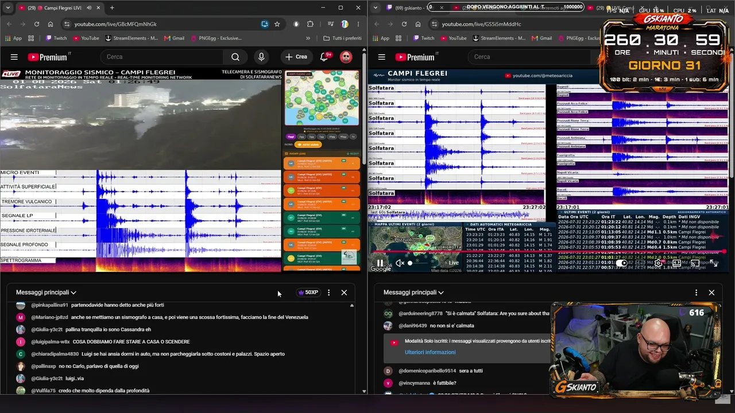The height and width of the screenshot is (413, 735).
Task: Open Twitch bookmark in left browser
Action: [x=56, y=38]
